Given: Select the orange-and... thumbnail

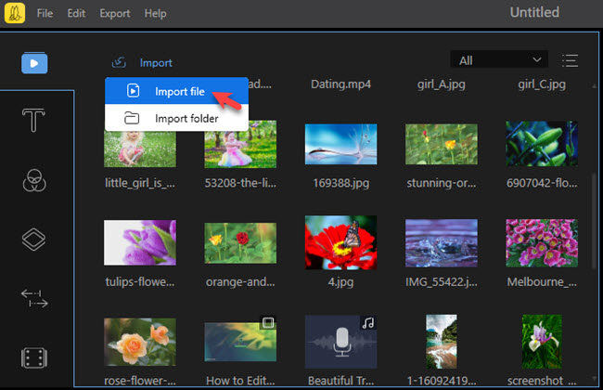Looking at the screenshot, I should [240, 243].
